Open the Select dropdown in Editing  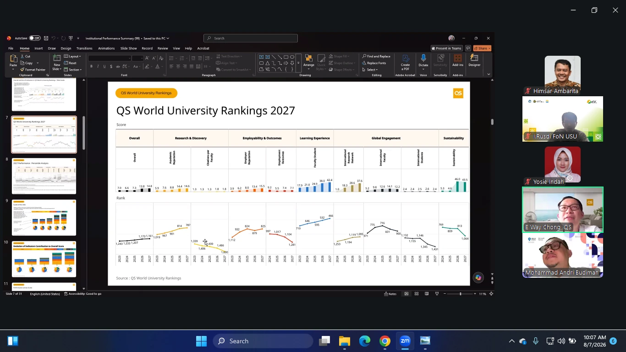tap(370, 70)
